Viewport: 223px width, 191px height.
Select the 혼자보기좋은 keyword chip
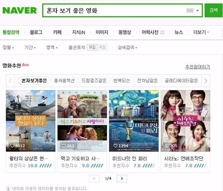pyautogui.click(x=34, y=80)
